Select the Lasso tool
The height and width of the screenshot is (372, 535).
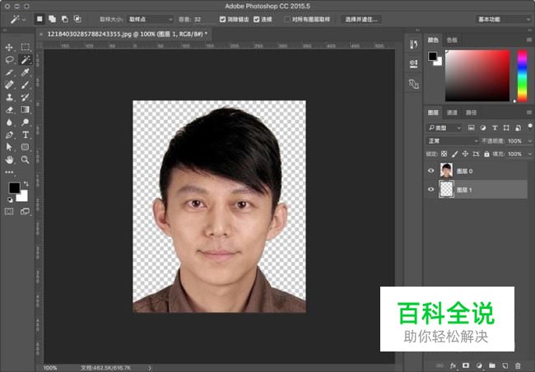10,60
